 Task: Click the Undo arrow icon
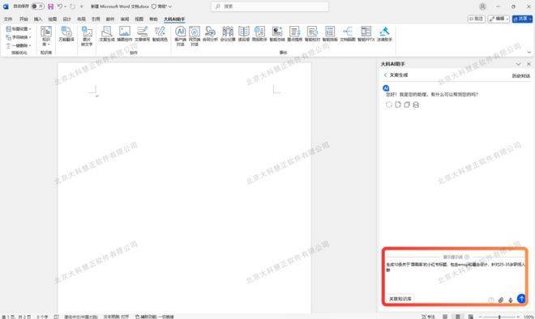[60, 6]
